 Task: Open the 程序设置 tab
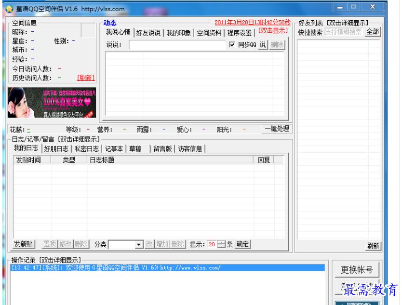click(239, 33)
